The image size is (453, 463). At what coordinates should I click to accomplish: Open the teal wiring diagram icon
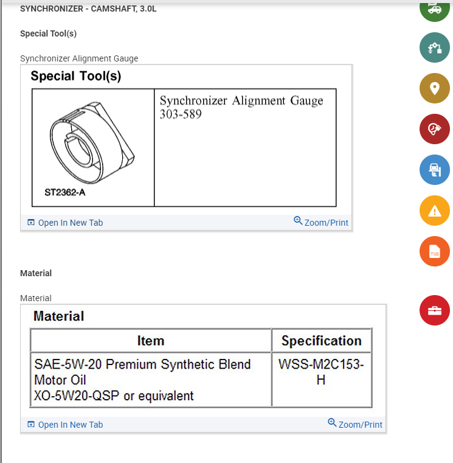[434, 47]
